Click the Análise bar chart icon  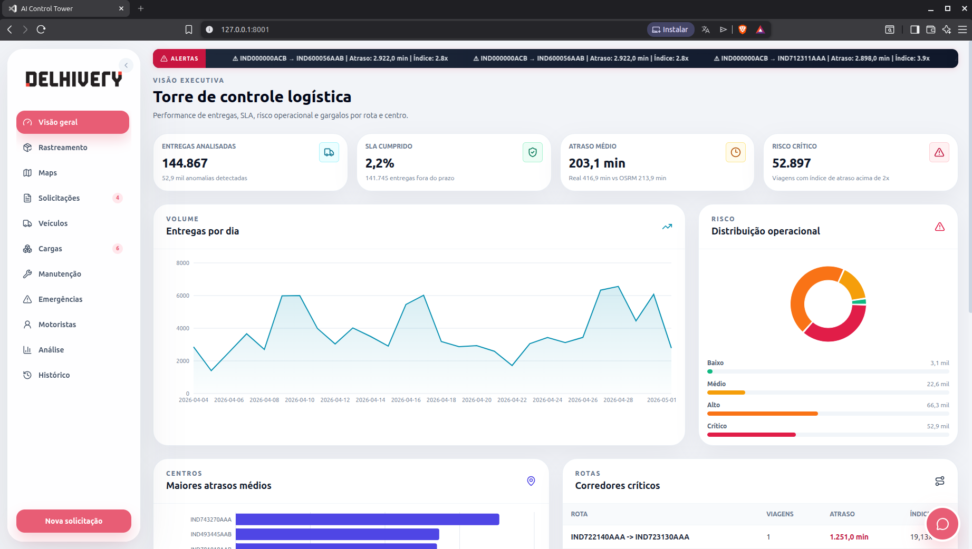27,350
